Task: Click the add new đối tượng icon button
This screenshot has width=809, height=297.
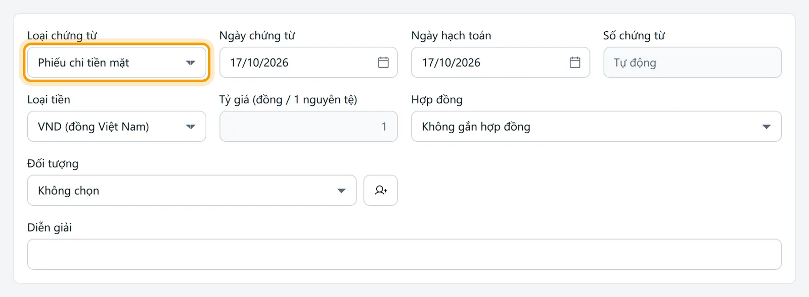Action: pos(381,191)
